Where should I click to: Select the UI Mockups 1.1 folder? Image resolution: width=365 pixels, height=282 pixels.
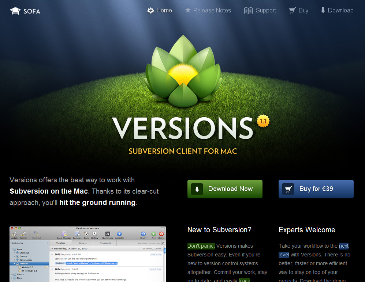(x=28, y=271)
